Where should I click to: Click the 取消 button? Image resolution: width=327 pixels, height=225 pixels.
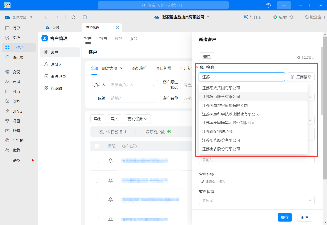304,217
